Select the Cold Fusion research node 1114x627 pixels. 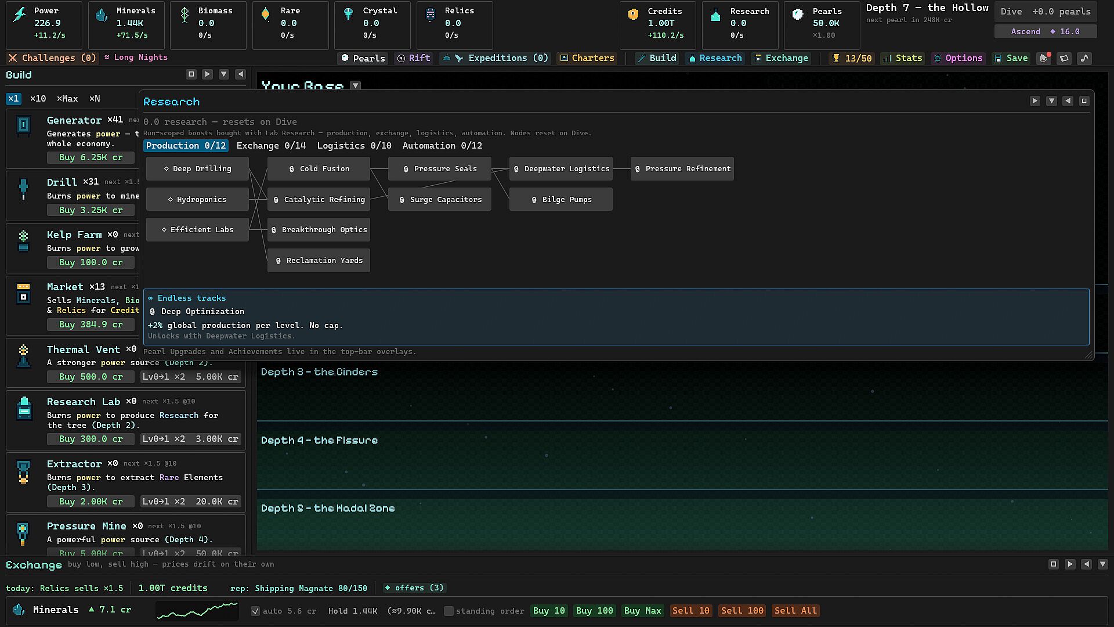point(319,169)
